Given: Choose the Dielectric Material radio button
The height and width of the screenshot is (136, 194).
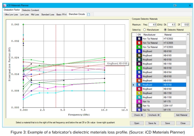Looking at the screenshot, I should tap(165, 30).
